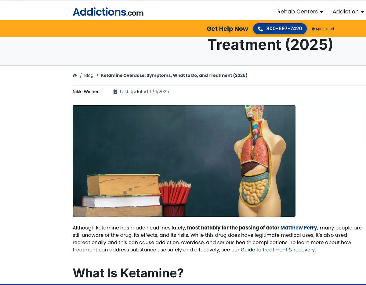Click the What Is Ketamine? heading
366x285 pixels.
tap(128, 273)
